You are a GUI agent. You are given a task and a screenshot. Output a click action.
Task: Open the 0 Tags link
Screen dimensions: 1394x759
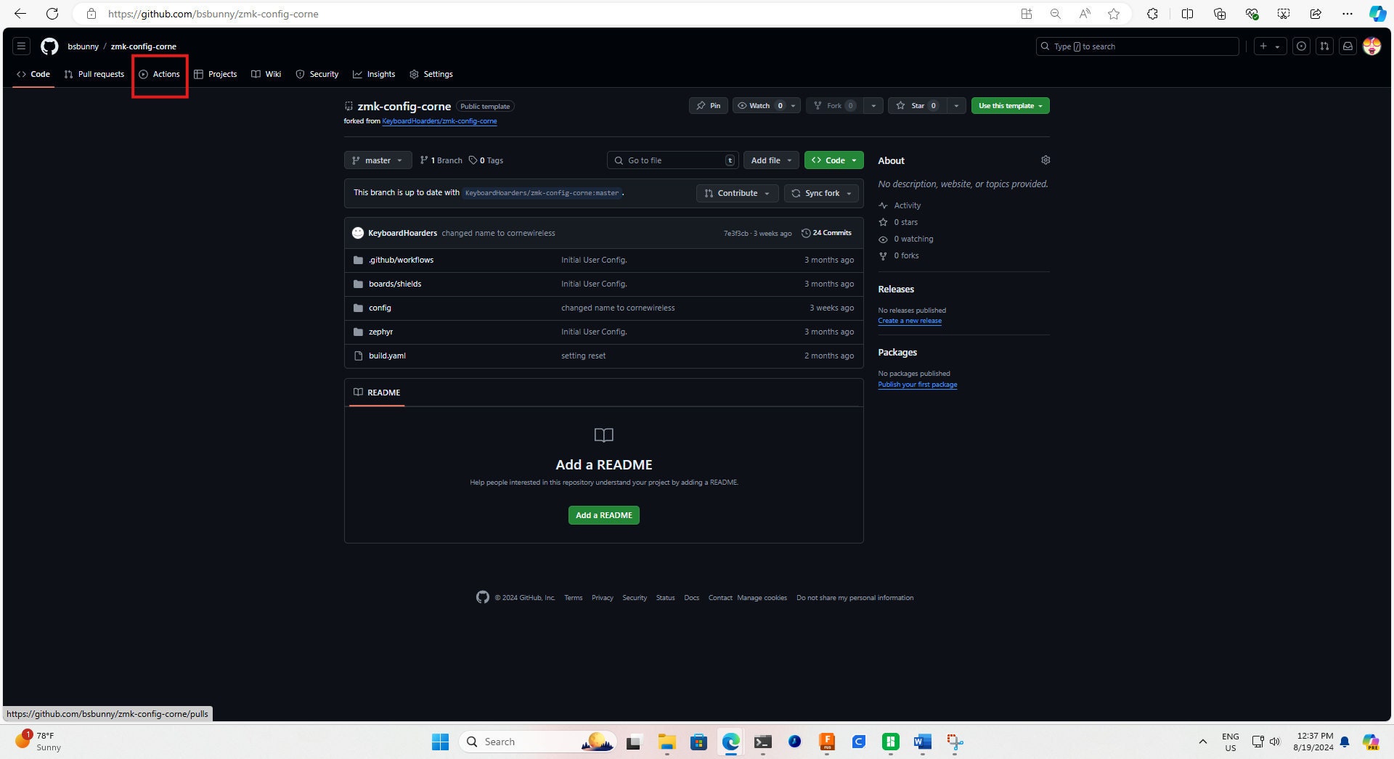click(486, 160)
